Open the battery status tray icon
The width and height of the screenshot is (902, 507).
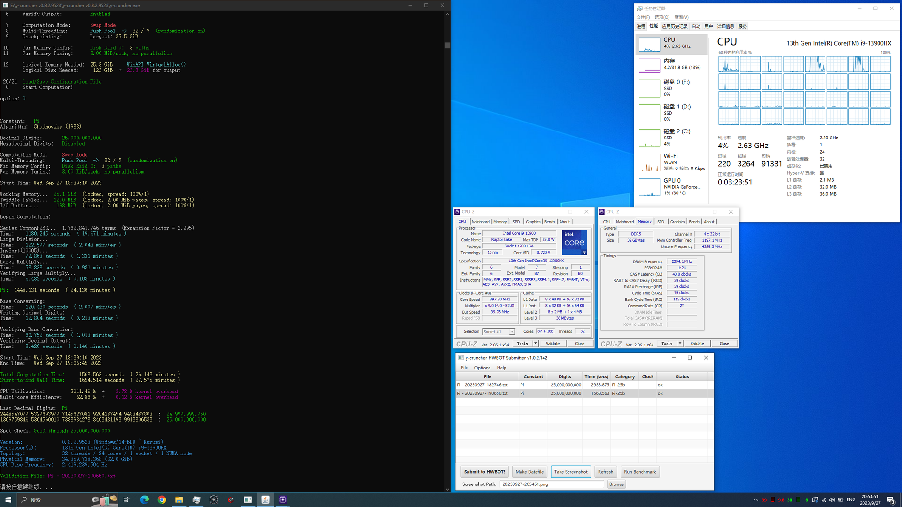(x=840, y=499)
